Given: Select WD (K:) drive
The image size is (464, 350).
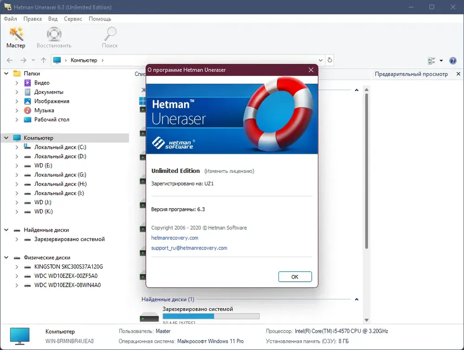Looking at the screenshot, I should click(43, 211).
